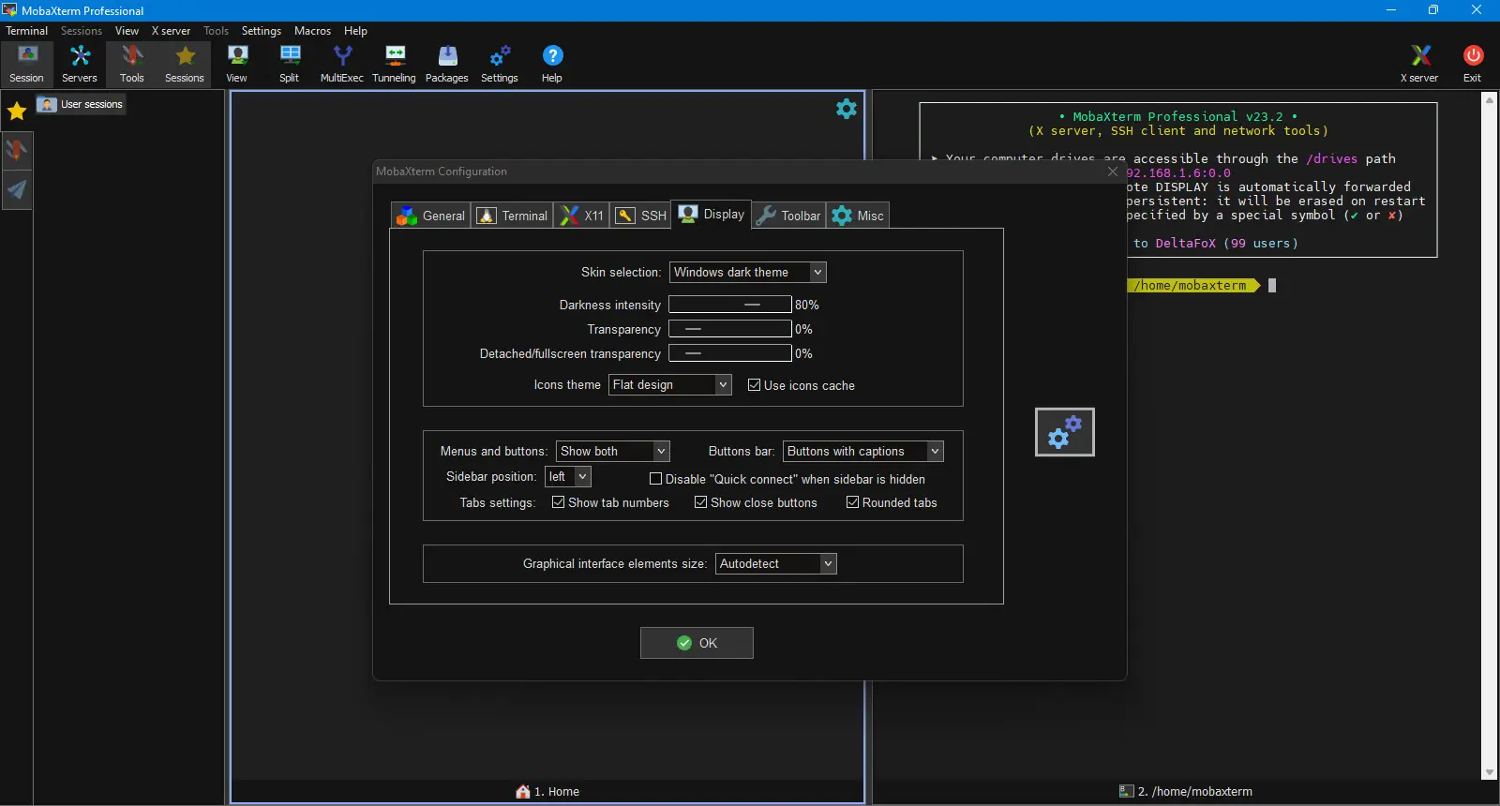The width and height of the screenshot is (1500, 806).
Task: Click the terminal icon of tab 2
Action: tap(1126, 792)
